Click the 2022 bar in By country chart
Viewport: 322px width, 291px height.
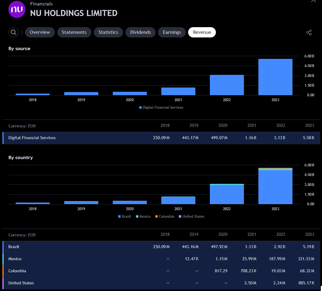coord(227,194)
